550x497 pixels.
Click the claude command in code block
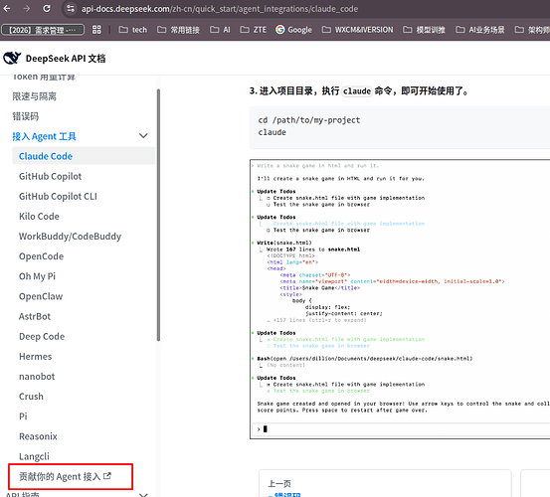(273, 132)
